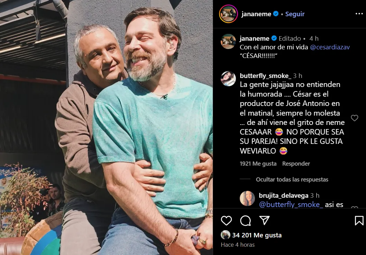The image size is (366, 255).
Task: View the 1921 Me gusta on comment
Action: pyautogui.click(x=258, y=164)
